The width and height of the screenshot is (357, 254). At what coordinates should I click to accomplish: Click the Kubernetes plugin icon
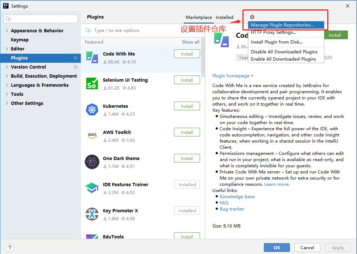(92, 110)
